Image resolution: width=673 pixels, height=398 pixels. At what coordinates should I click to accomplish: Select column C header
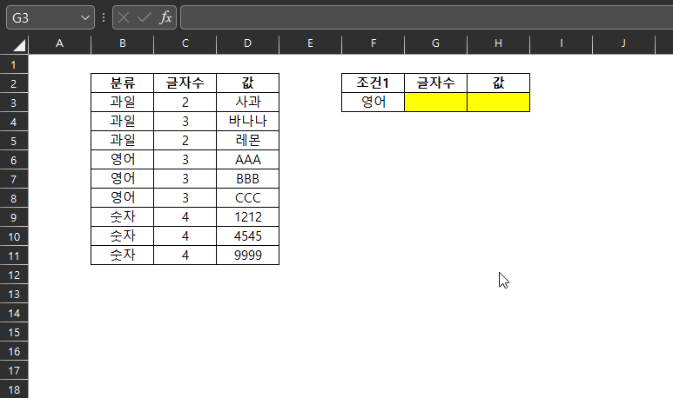pos(185,43)
